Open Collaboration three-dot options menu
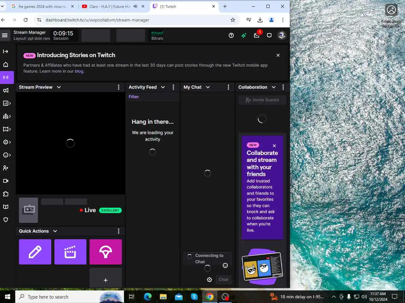Screen dimensions: 405x303 [x=283, y=87]
